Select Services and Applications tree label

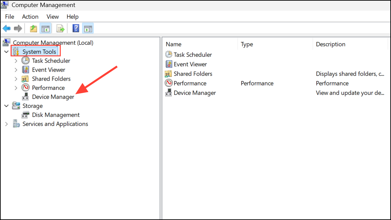coord(55,124)
